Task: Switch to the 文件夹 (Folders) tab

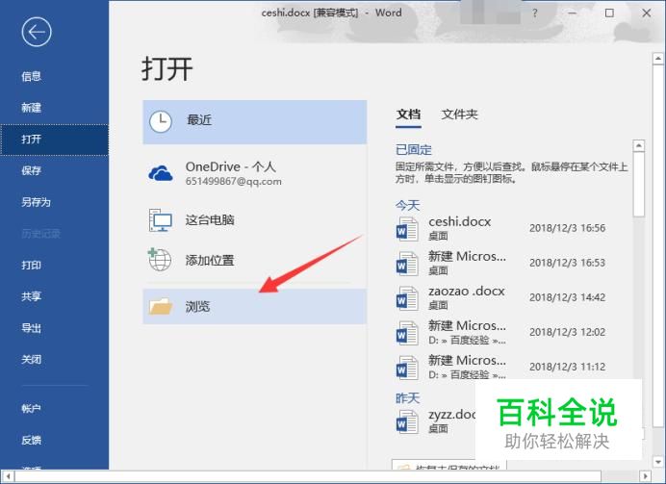Action: pos(460,115)
